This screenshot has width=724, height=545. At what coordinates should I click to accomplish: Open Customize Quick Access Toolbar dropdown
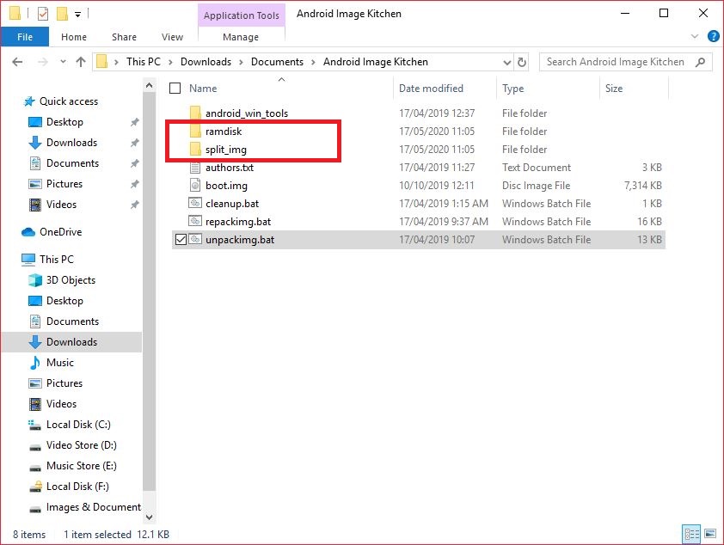78,15
